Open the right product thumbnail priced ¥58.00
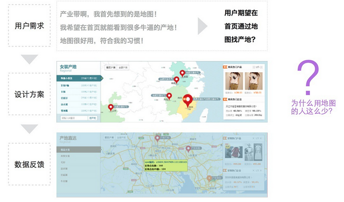Screen dimensions: 344x202 tap(255, 80)
